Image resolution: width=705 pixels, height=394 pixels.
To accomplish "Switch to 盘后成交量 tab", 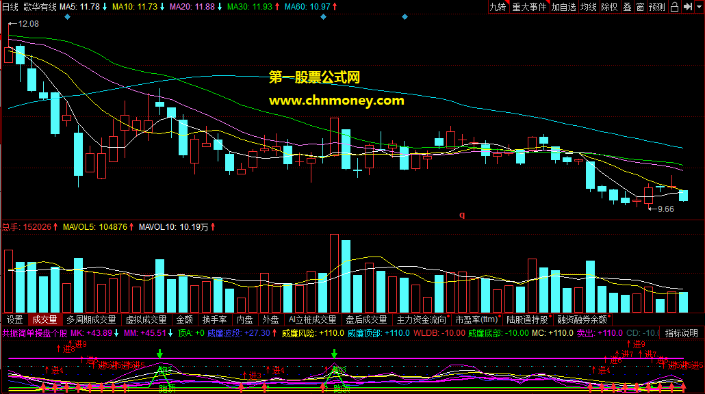I will tap(366, 319).
